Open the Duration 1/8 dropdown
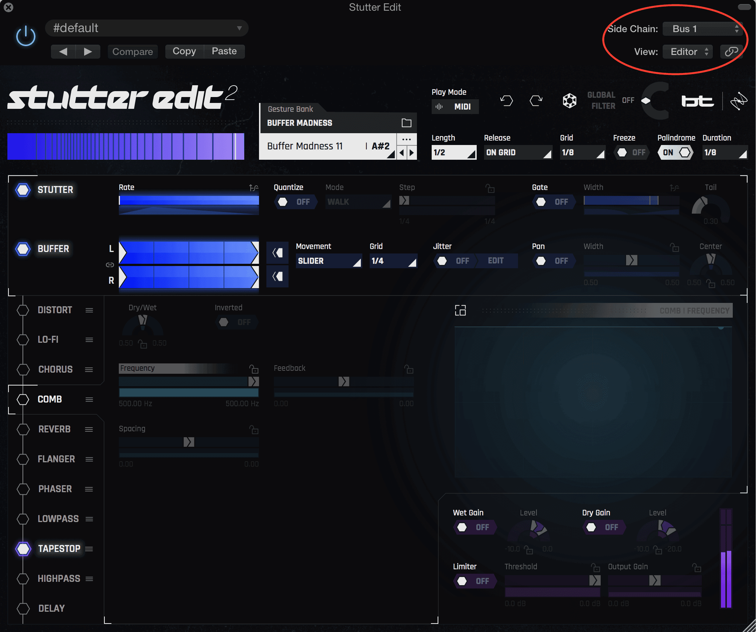Viewport: 756px width, 632px height. (x=725, y=152)
